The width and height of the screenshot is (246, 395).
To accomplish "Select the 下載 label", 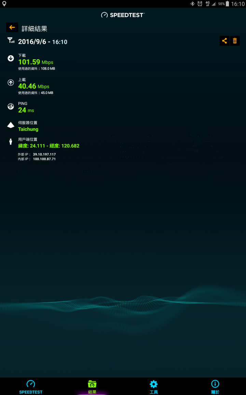I will pos(22,56).
